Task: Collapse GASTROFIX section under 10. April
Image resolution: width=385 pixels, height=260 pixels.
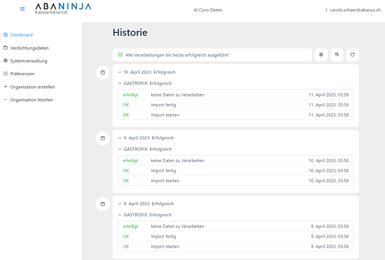Action: [120, 84]
